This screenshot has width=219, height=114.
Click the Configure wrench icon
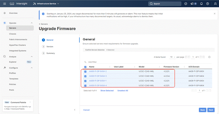pos(5,68)
